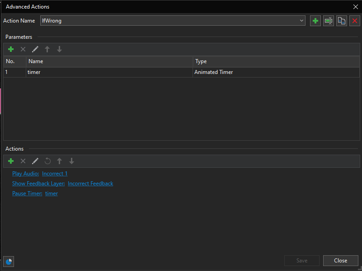Select the timer parameter name cell
Image resolution: width=362 pixels, height=271 pixels.
click(109, 72)
